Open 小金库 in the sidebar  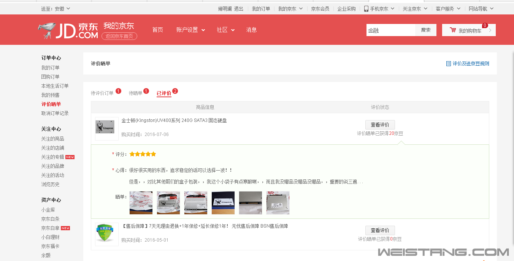48,210
